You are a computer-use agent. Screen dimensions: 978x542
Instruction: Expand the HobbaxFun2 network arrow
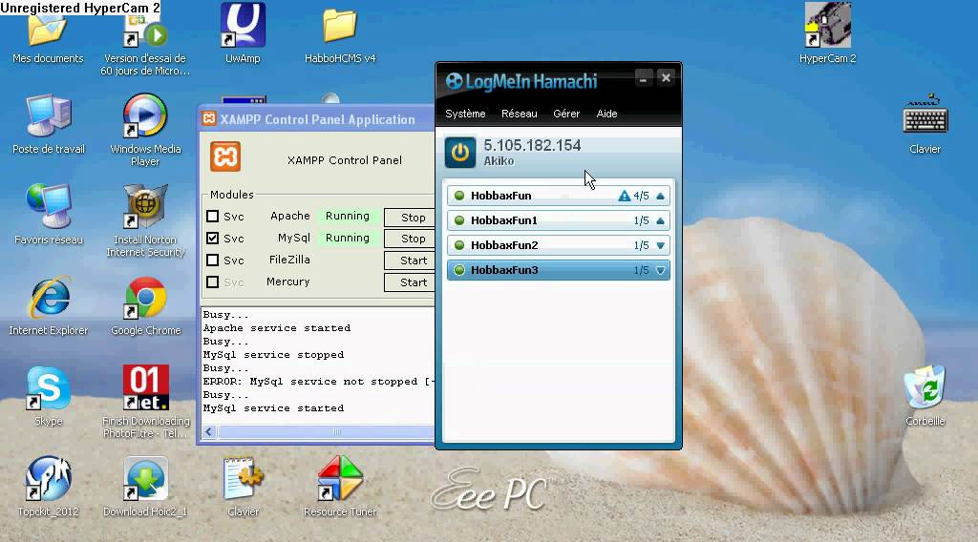tap(661, 245)
